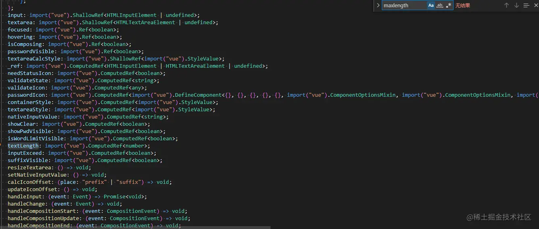Toggle Find in Selection icon
539x229 pixels.
tap(526, 5)
